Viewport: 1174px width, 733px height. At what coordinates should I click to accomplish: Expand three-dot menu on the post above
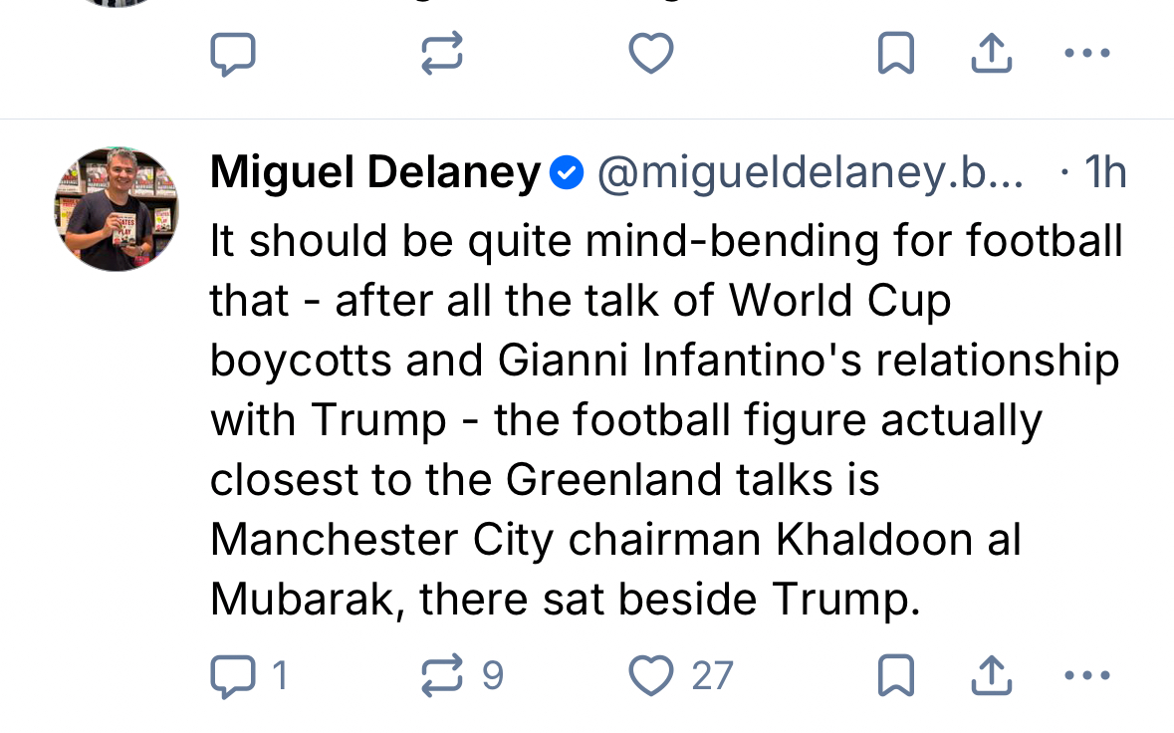tap(1086, 54)
